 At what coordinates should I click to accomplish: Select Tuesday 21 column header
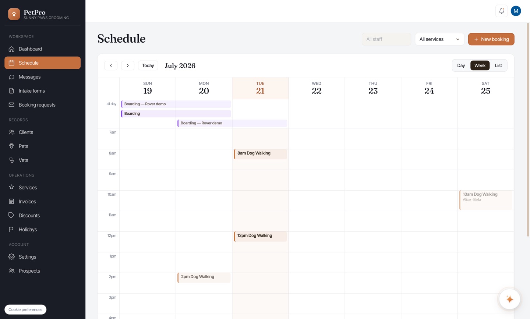260,88
